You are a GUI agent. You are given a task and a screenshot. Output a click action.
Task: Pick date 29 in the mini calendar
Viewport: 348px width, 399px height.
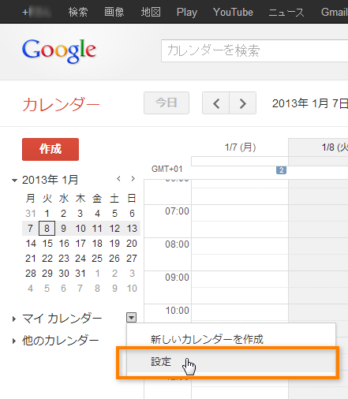tap(47, 274)
